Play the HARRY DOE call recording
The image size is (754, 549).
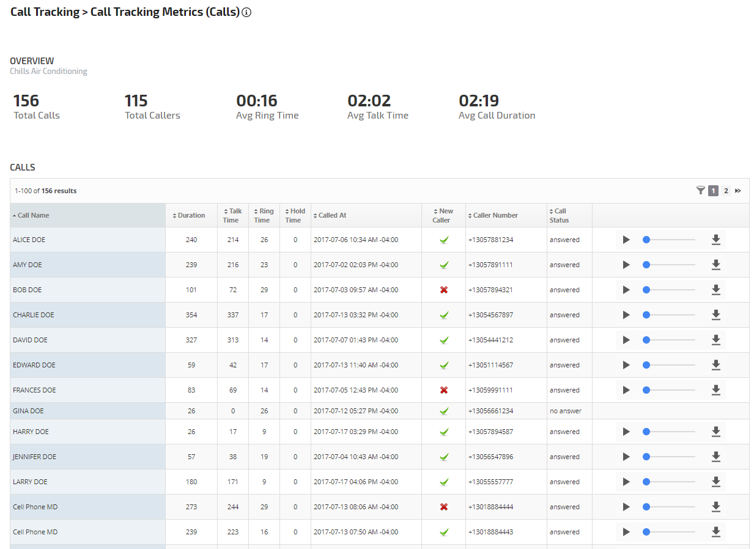[x=626, y=432]
